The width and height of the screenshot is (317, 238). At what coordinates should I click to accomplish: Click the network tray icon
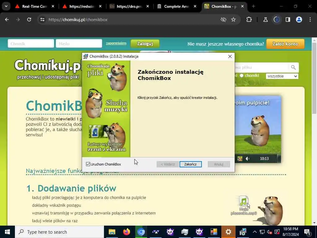click(x=262, y=232)
